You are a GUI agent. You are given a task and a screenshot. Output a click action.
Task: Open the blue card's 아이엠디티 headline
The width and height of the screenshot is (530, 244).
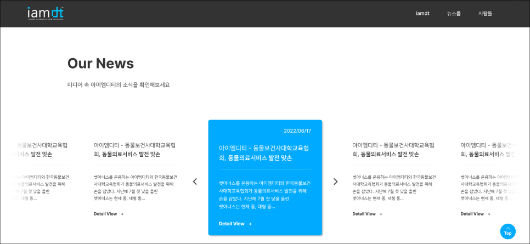264,153
